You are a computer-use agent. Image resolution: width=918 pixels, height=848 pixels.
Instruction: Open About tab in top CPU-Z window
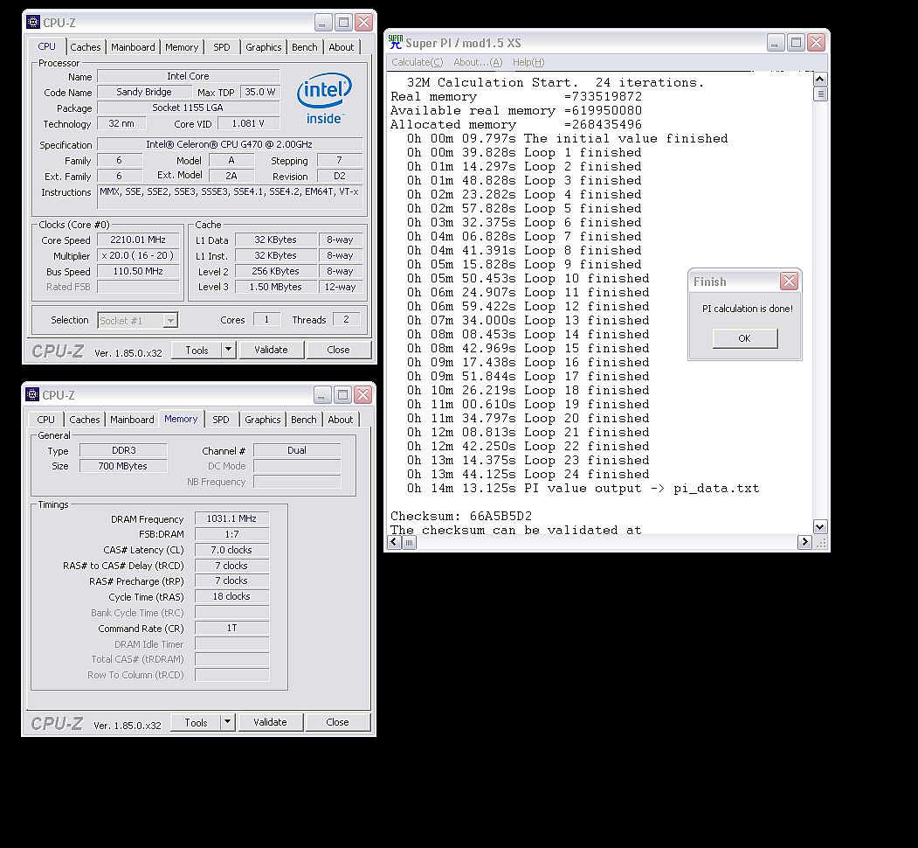[x=342, y=47]
